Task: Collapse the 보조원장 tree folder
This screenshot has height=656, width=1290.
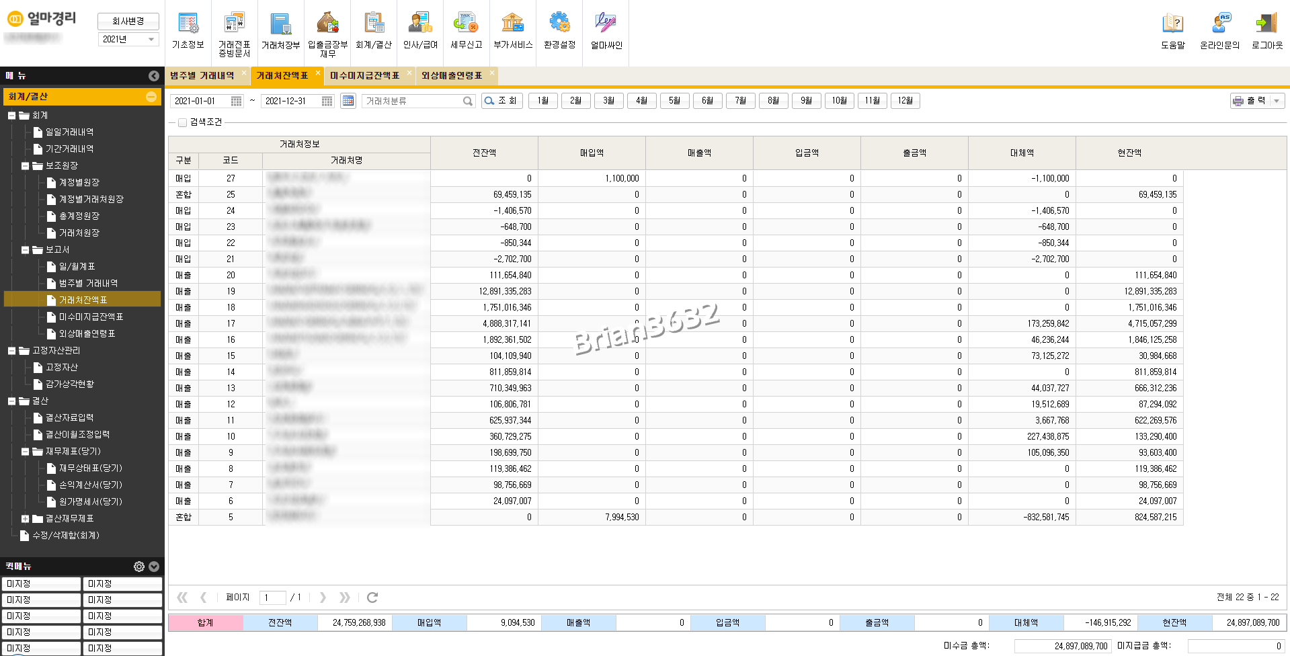Action: [25, 166]
